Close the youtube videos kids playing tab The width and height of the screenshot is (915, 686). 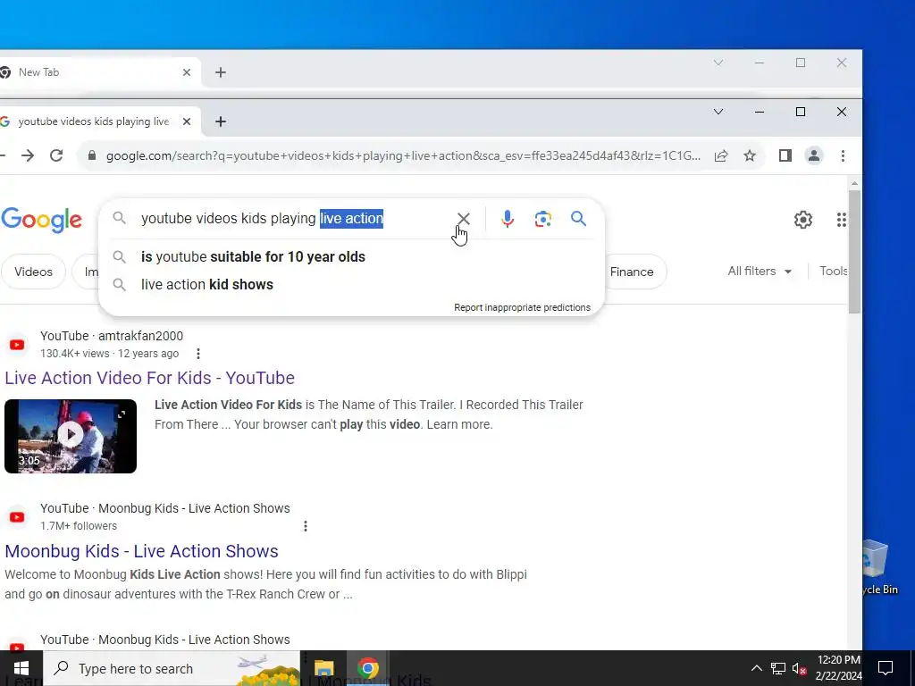187,121
